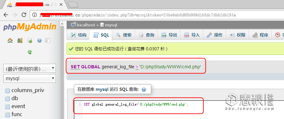Click the mysql breadcrumb link
The height and width of the screenshot is (119, 284).
[111, 25]
